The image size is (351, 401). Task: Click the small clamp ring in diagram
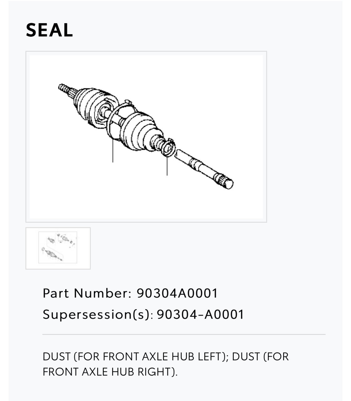pos(169,148)
